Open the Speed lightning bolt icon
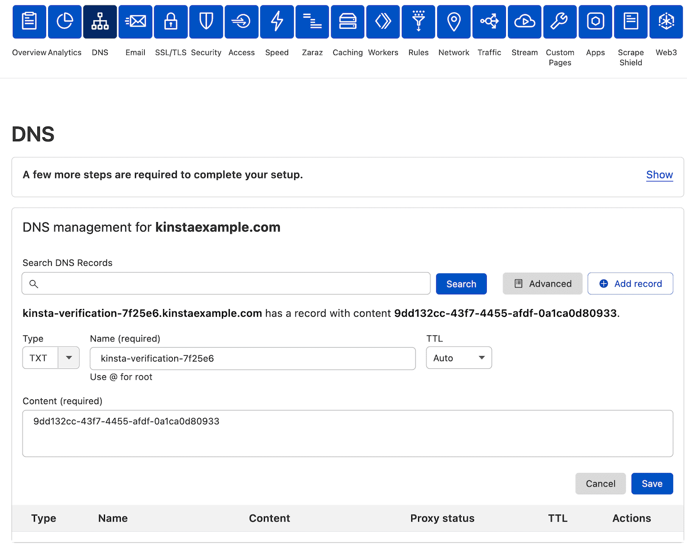This screenshot has width=687, height=545. click(x=276, y=22)
